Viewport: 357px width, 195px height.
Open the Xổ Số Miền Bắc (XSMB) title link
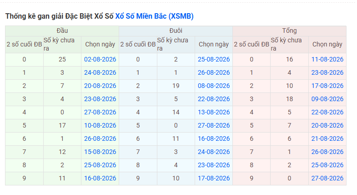click(154, 16)
